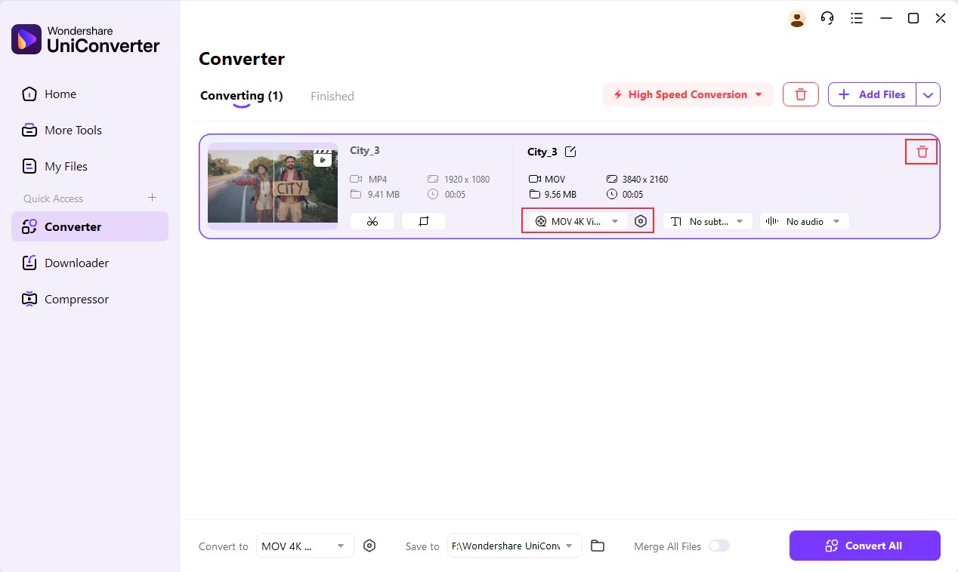Viewport: 958px width, 572px height.
Task: Open Downloader tool
Action: coord(90,263)
